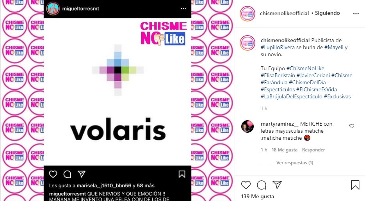The height and width of the screenshot is (201, 365).
Task: Expand Ver respuestas (1) replies
Action: point(294,163)
